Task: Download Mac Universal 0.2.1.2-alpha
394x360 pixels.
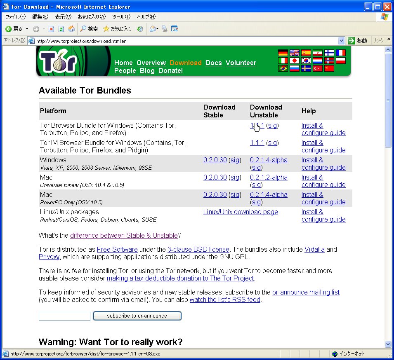Action: point(269,178)
